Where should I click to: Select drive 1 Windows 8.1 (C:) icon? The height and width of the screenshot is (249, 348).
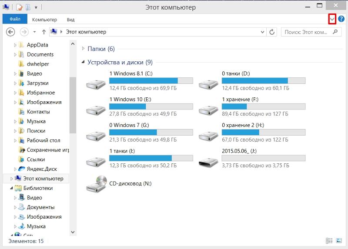click(96, 84)
